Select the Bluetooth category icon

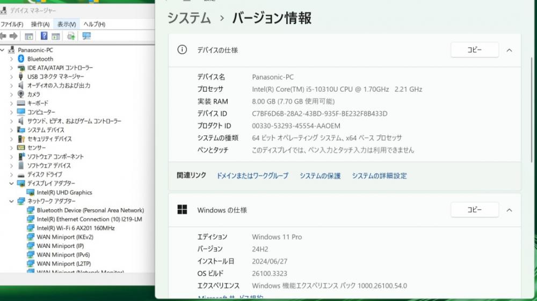pos(21,59)
